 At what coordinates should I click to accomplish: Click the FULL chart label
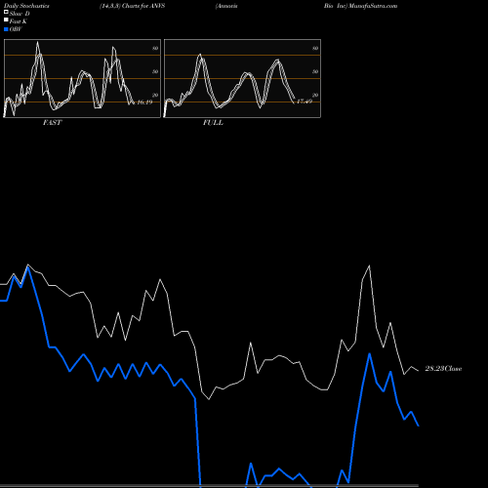pyautogui.click(x=213, y=123)
